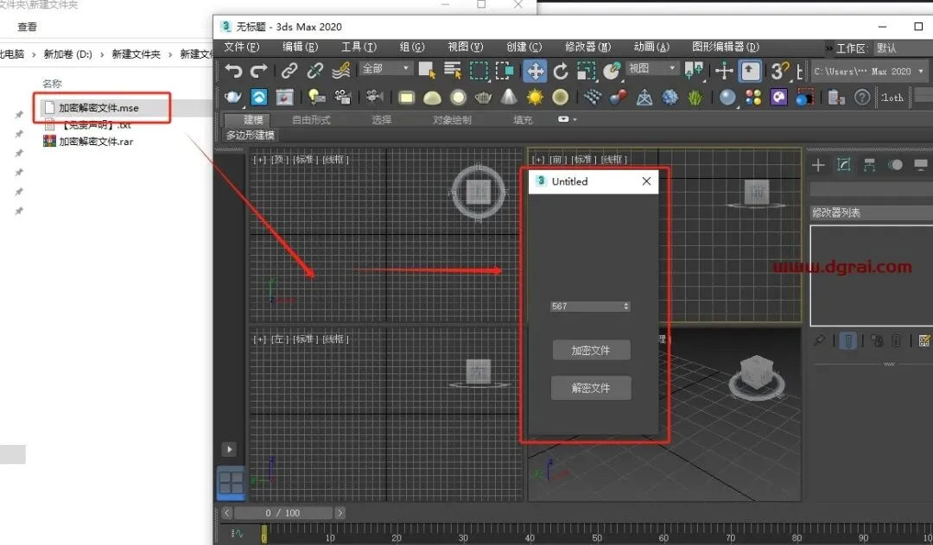The height and width of the screenshot is (545, 933).
Task: Toggle the Keyboard Shortcut Override button
Action: (750, 72)
